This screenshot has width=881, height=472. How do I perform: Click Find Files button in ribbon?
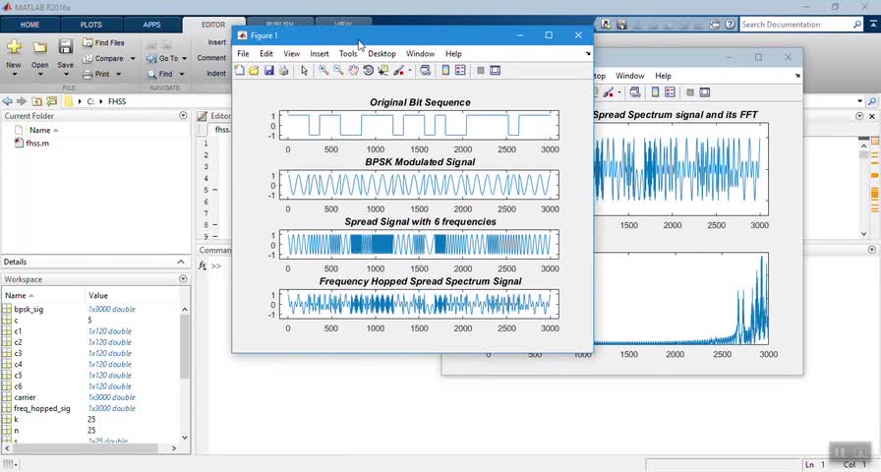pyautogui.click(x=103, y=42)
